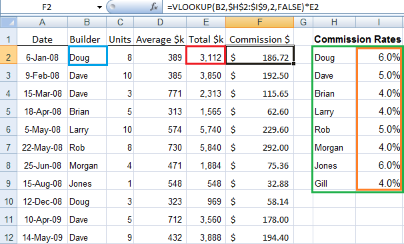Select the Total cell showing 5,740
This screenshot has width=404, height=244.
206,127
